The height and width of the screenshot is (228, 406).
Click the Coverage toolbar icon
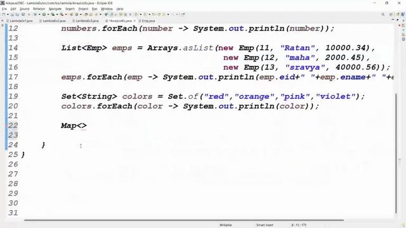(53, 15)
